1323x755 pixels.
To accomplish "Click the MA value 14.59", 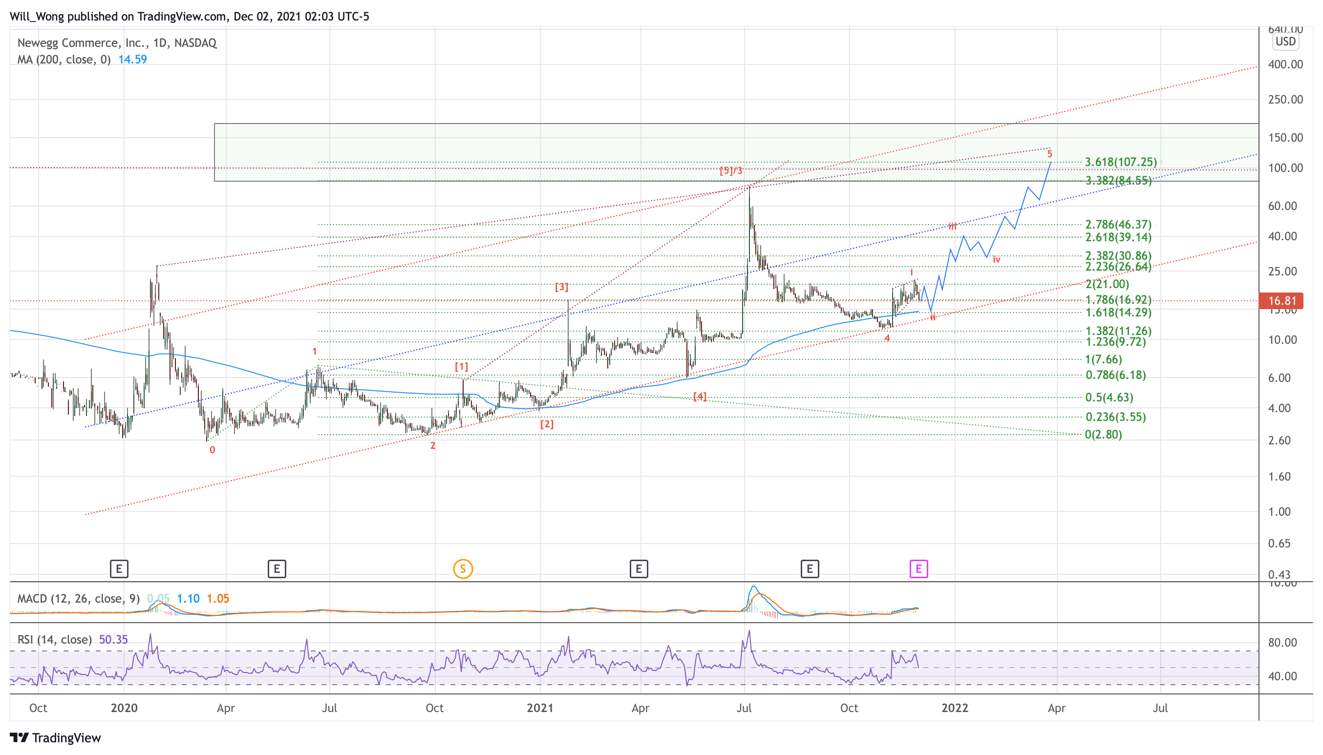I will click(x=132, y=59).
